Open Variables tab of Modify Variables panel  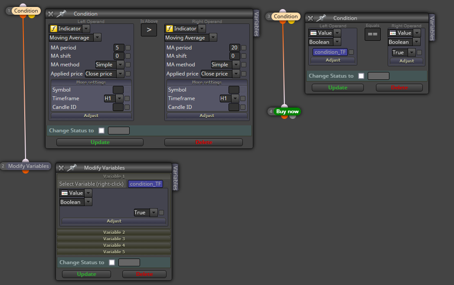coord(175,177)
